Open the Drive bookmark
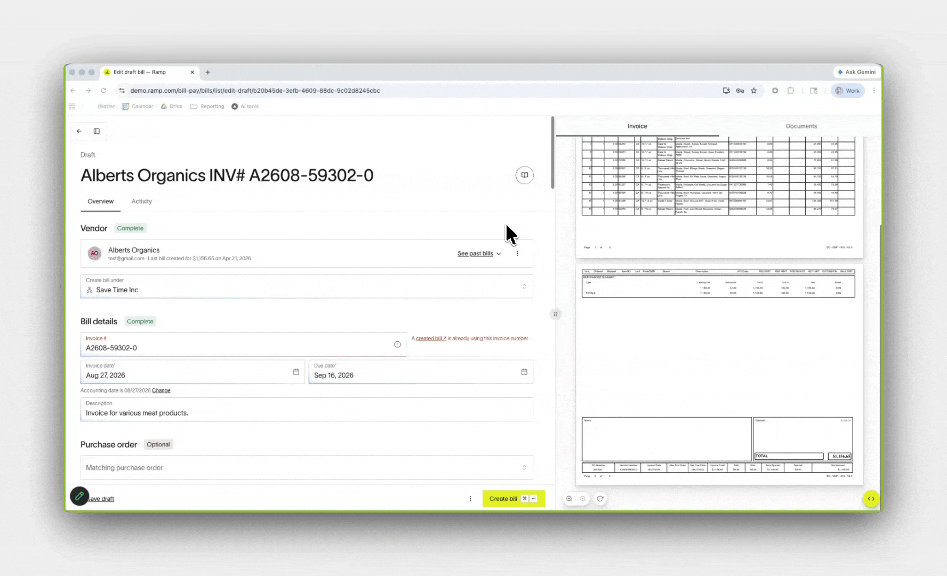This screenshot has height=576, width=947. point(172,106)
